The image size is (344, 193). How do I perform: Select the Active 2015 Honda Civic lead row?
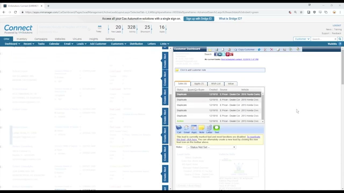pos(218,121)
